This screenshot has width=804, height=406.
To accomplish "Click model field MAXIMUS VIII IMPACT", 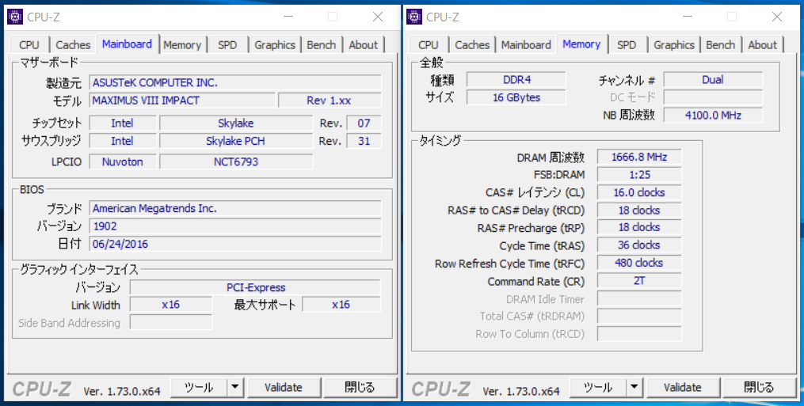I will point(182,101).
